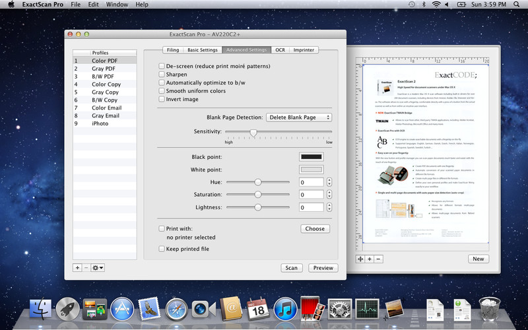This screenshot has height=330, width=528.
Task: Open Safari from the dock
Action: 177,308
